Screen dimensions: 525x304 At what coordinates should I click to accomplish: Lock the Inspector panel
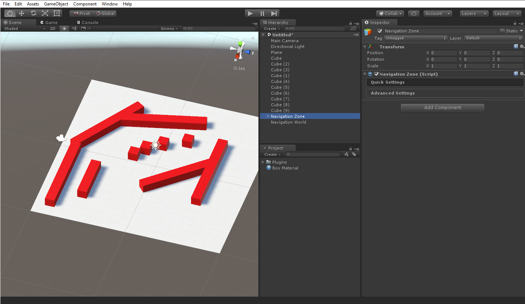click(x=514, y=23)
